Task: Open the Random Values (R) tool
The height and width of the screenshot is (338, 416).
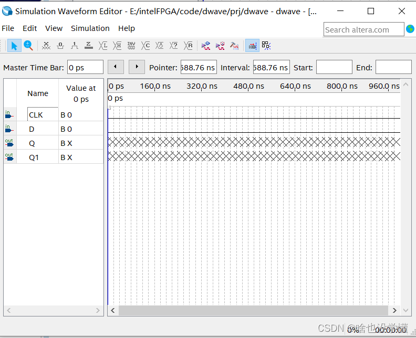Action: 188,46
